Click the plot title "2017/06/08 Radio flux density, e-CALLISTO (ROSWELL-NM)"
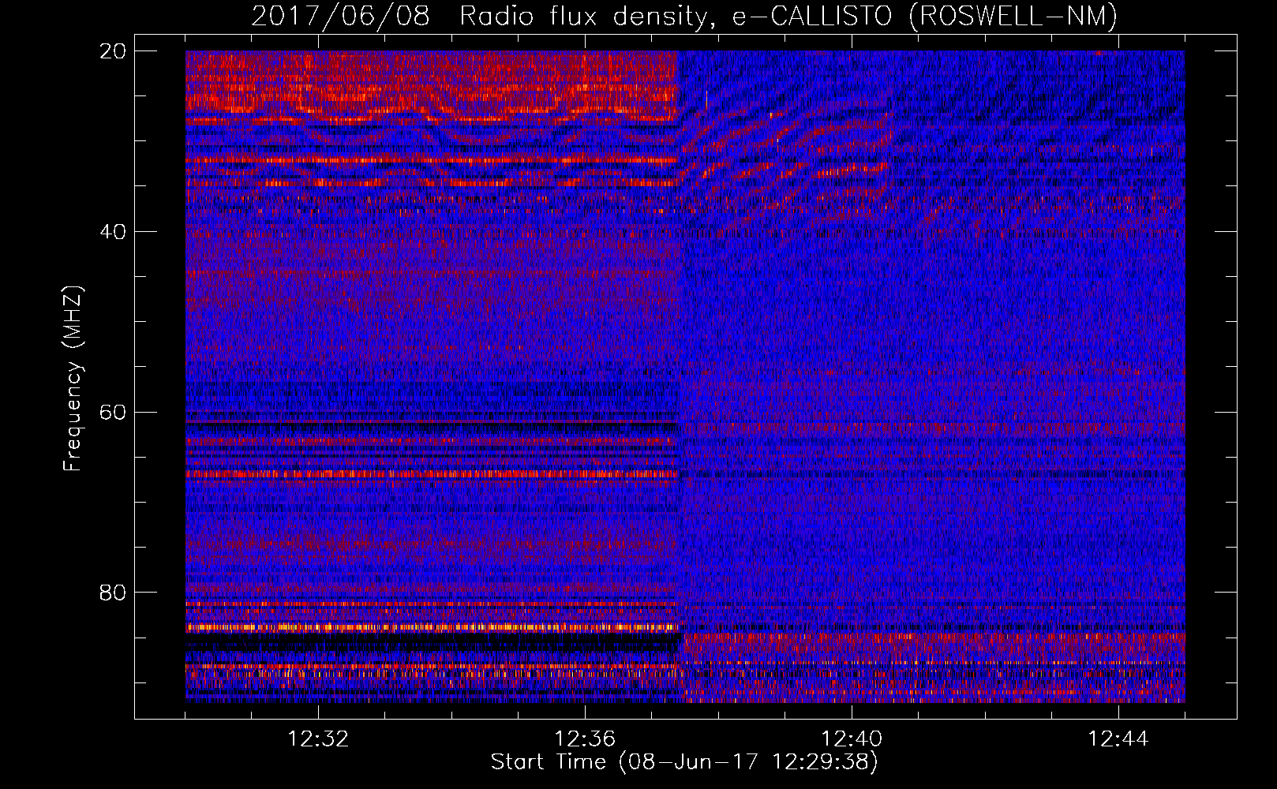The image size is (1277, 789). tap(684, 16)
